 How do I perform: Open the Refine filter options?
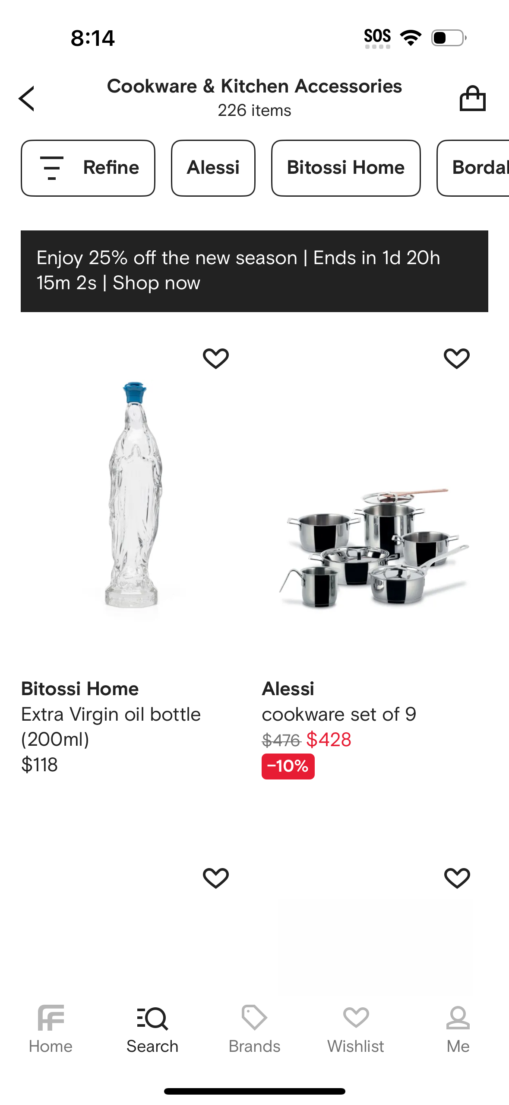click(88, 168)
